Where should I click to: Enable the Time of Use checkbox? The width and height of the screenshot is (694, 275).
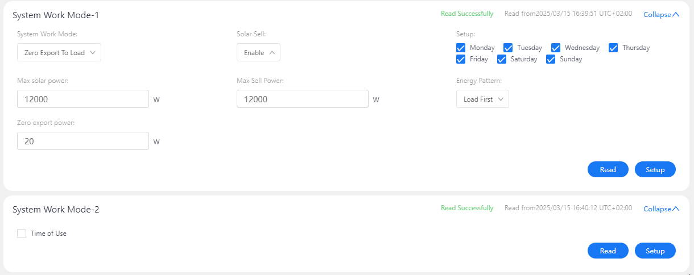click(x=22, y=234)
